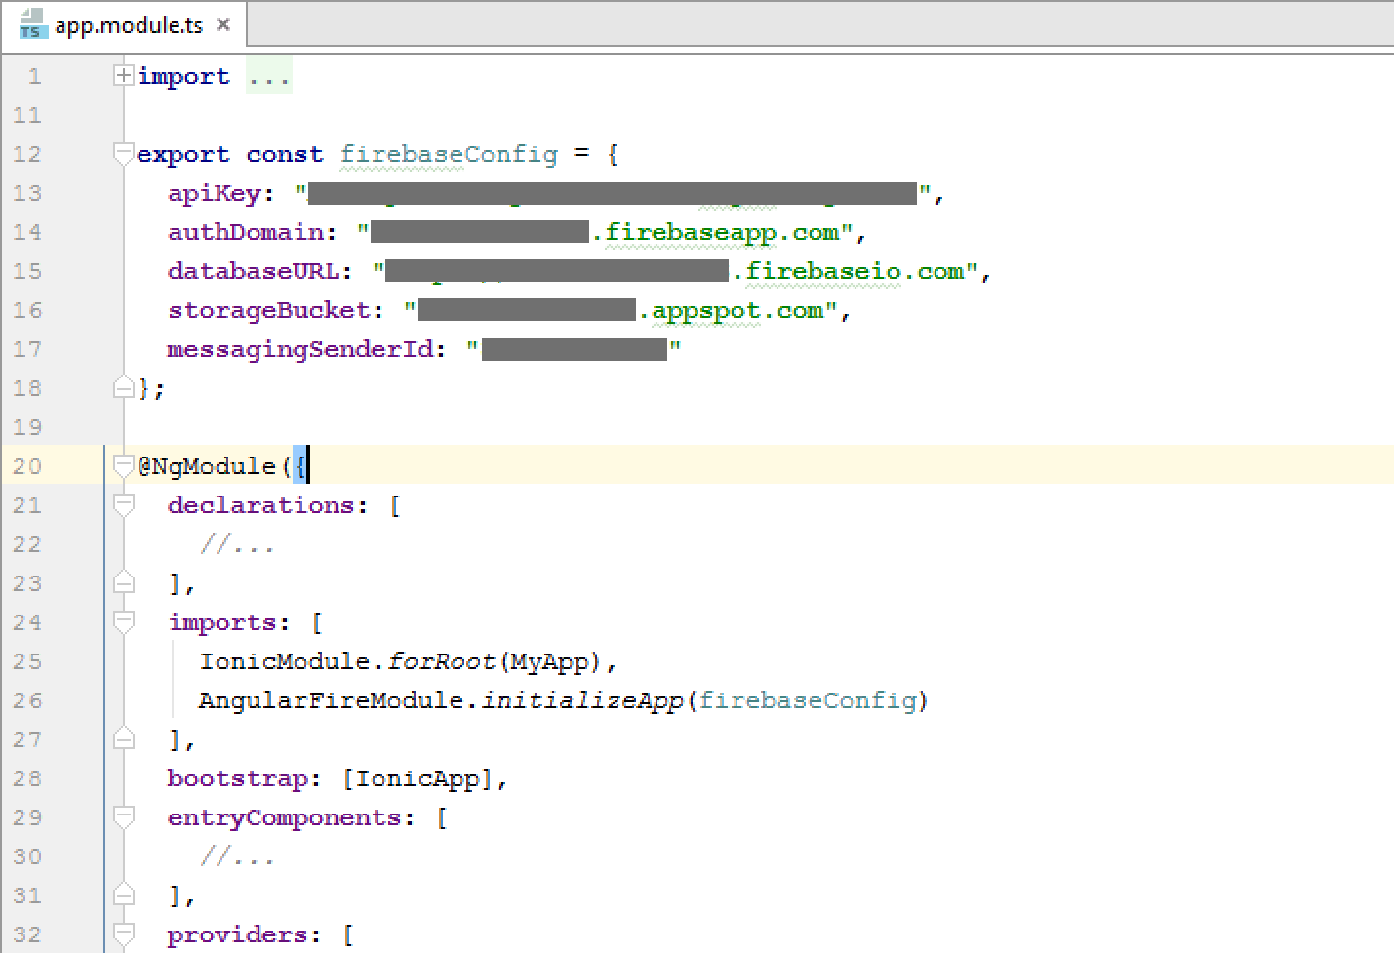Collapse the entryComponents array on line 29

pyautogui.click(x=123, y=816)
